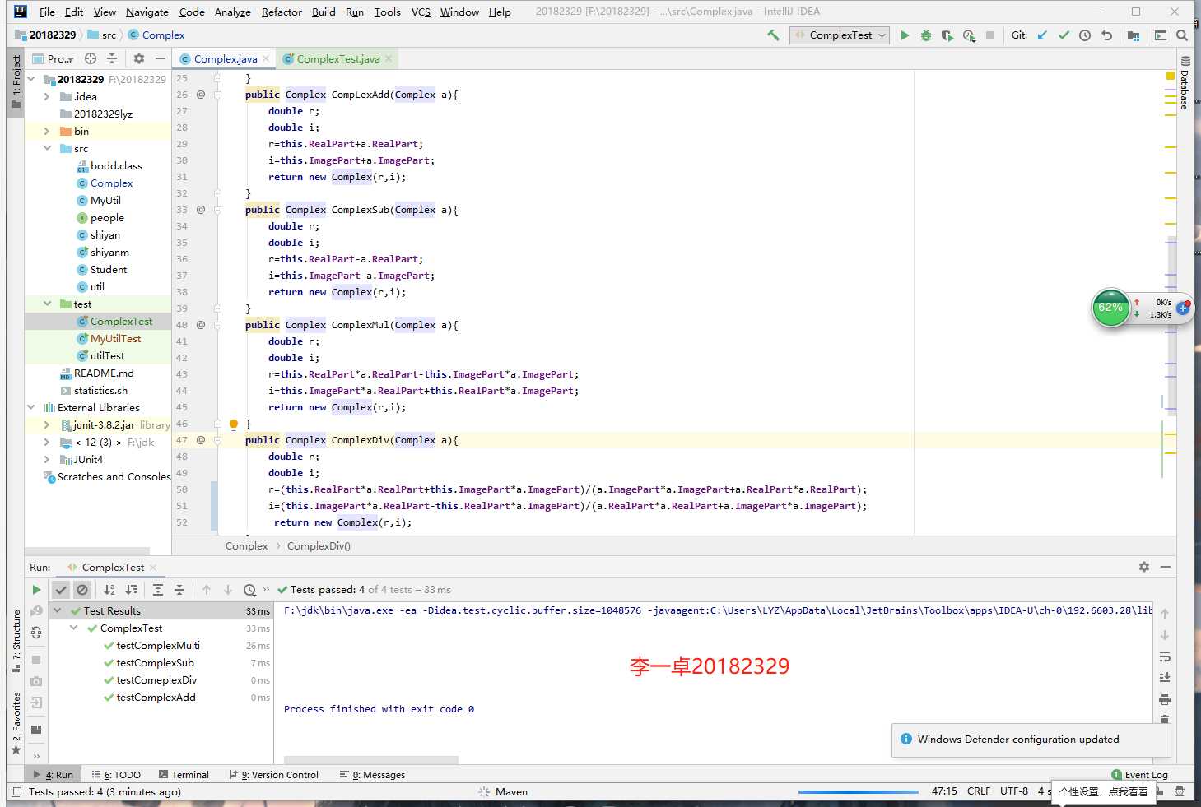Select README.md in project tree
Viewport: 1201px width, 807px height.
tap(104, 373)
